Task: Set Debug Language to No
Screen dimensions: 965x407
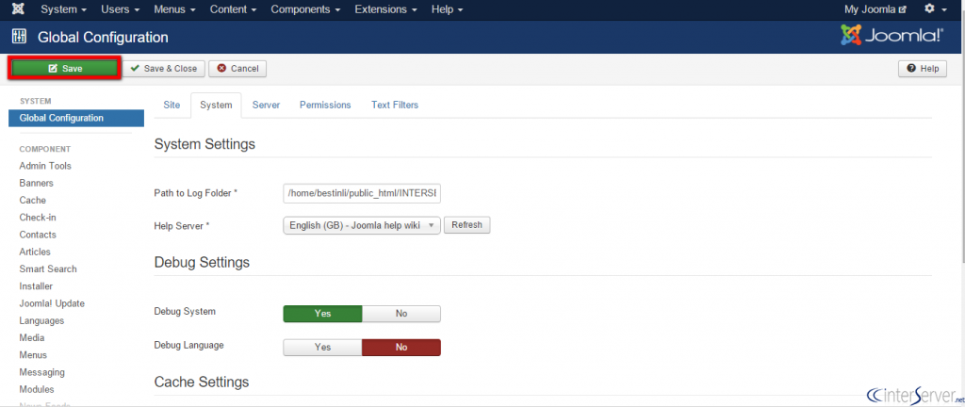Action: (401, 348)
